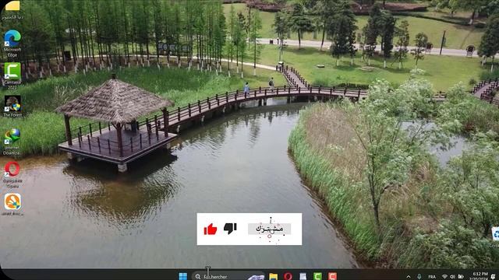The height and width of the screenshot is (280, 499).
Task: Open Opera from the taskbar
Action: click(x=288, y=276)
